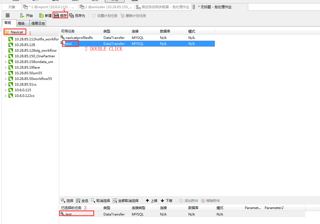Image resolution: width=320 pixels, height=224 pixels.
Task: Open the 对象 tab
Action: 12,7
